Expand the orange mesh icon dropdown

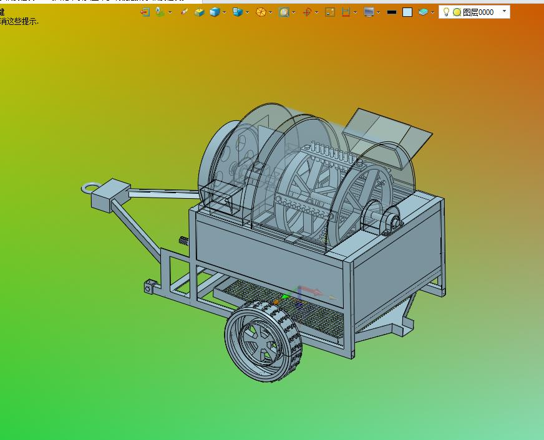271,12
